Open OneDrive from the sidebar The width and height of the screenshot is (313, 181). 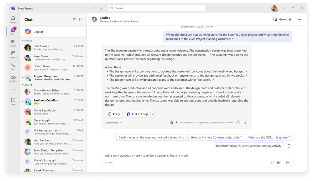[13, 78]
